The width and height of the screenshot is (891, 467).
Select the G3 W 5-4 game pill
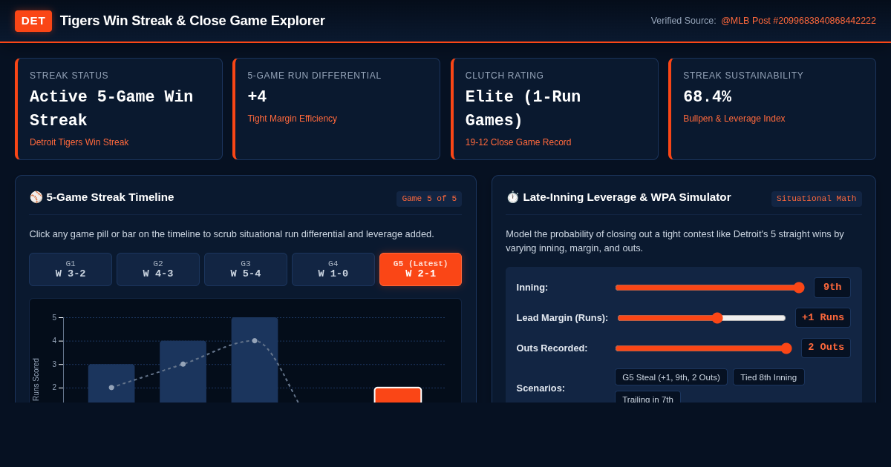(x=246, y=269)
